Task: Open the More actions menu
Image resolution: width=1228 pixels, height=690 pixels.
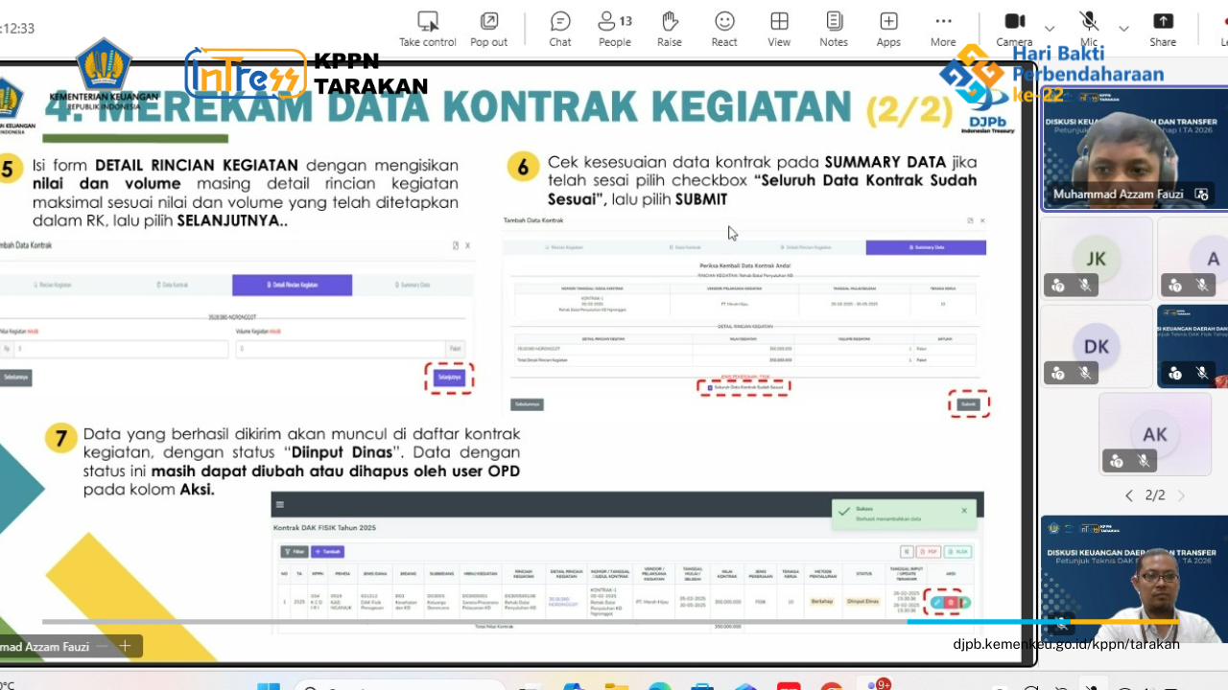Action: (x=943, y=29)
